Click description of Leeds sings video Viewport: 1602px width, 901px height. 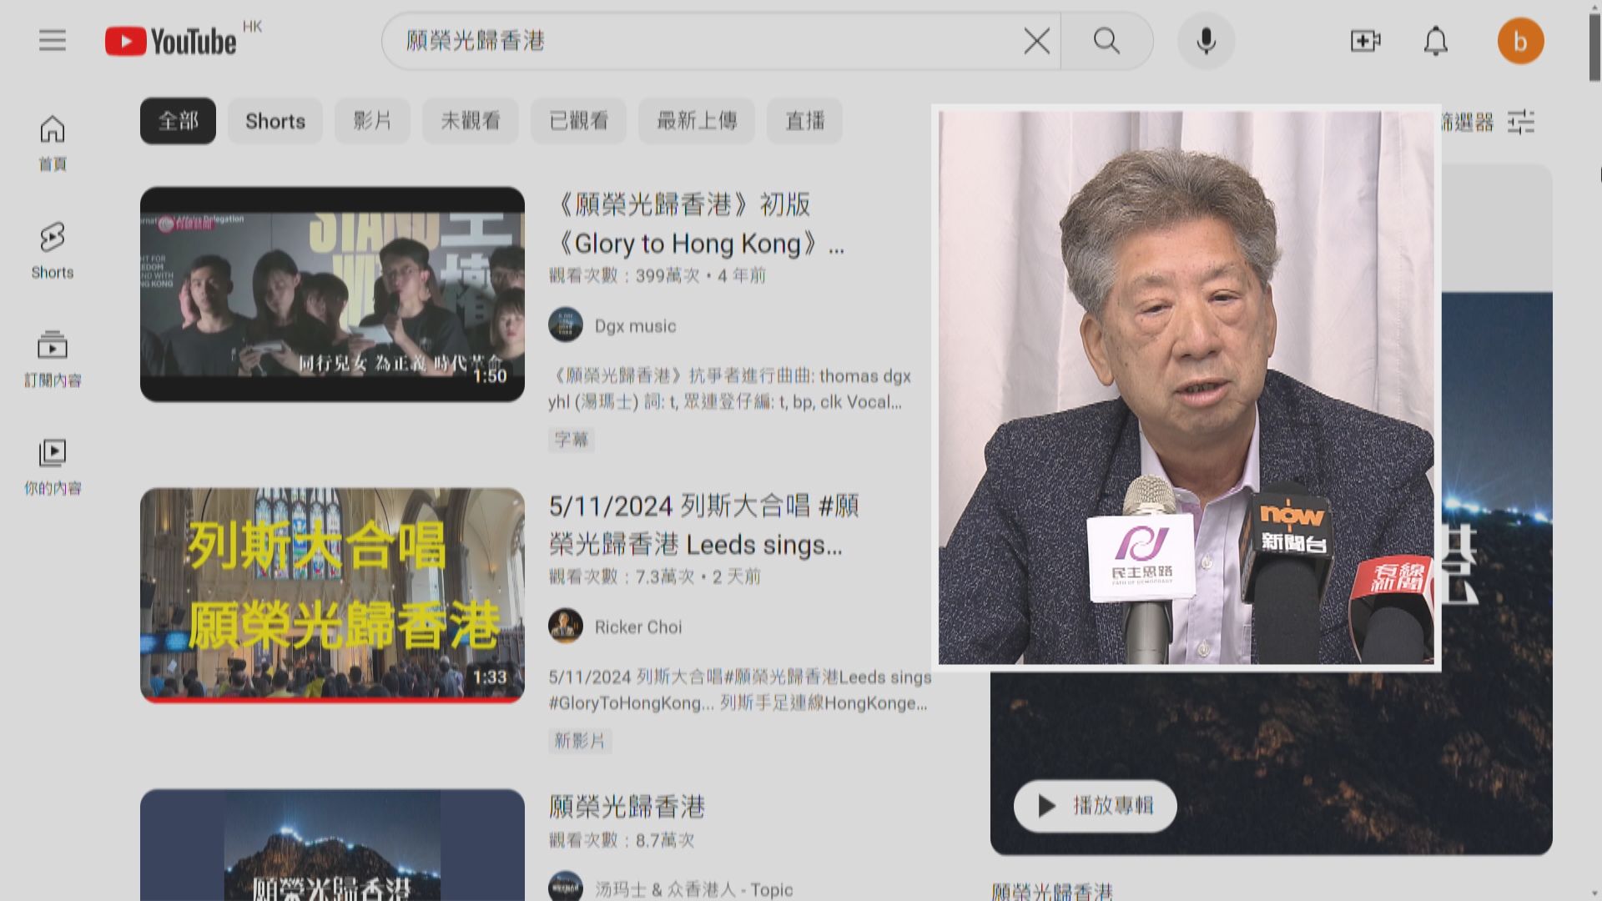(x=739, y=690)
